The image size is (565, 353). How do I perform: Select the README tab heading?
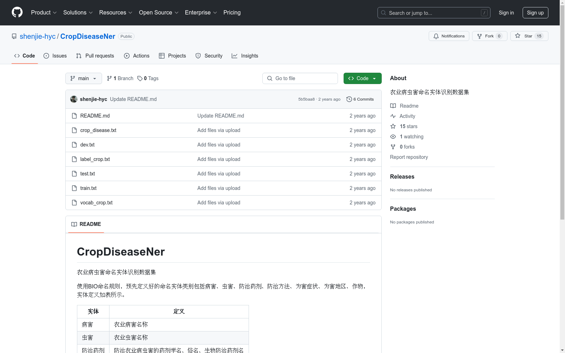click(x=86, y=224)
